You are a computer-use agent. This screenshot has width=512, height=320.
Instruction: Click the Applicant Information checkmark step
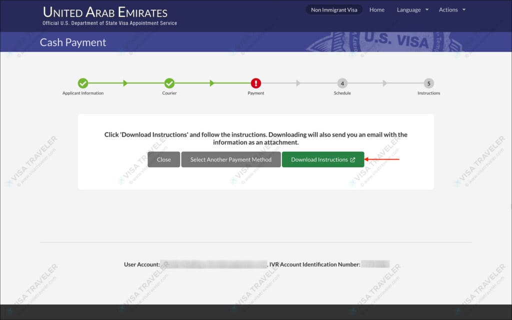tap(83, 83)
